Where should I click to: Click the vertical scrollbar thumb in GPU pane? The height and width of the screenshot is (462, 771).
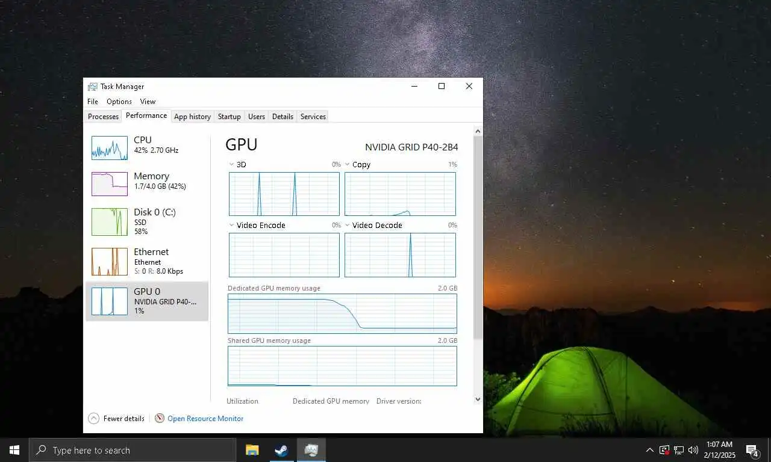478,237
